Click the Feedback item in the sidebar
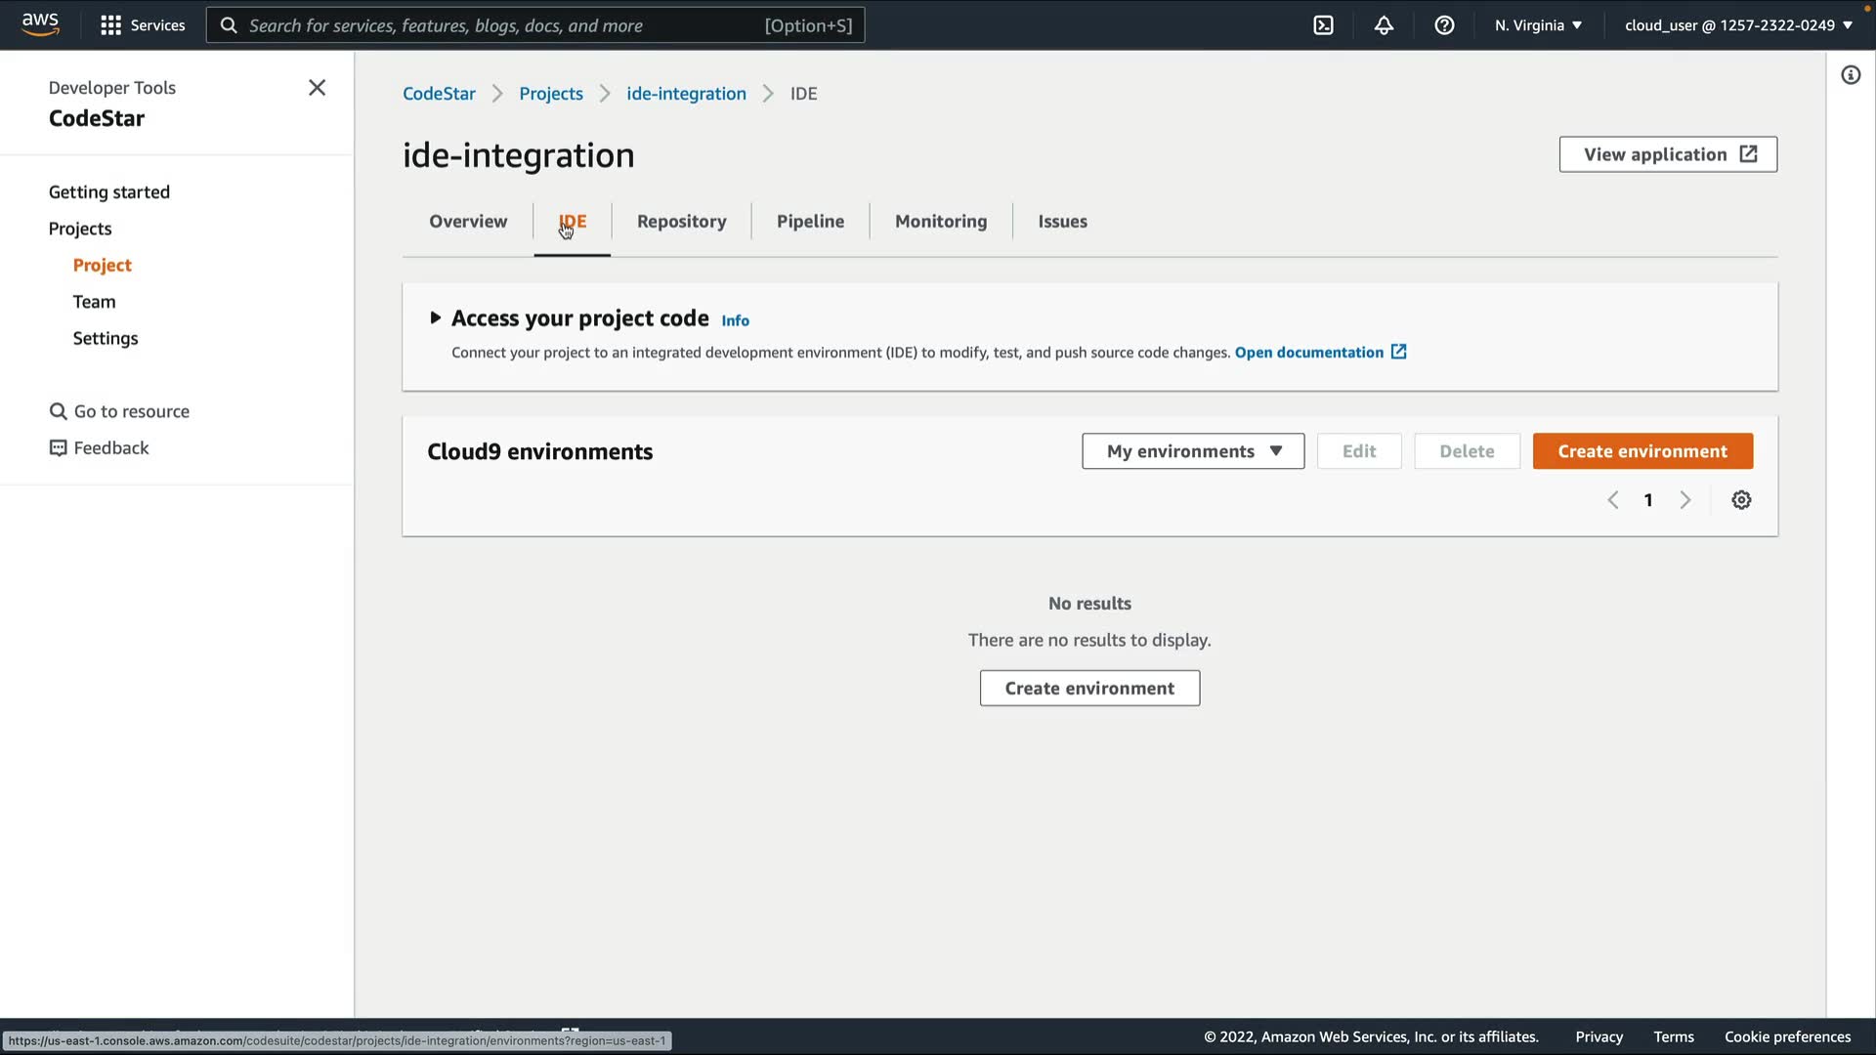The image size is (1876, 1055). click(x=110, y=448)
